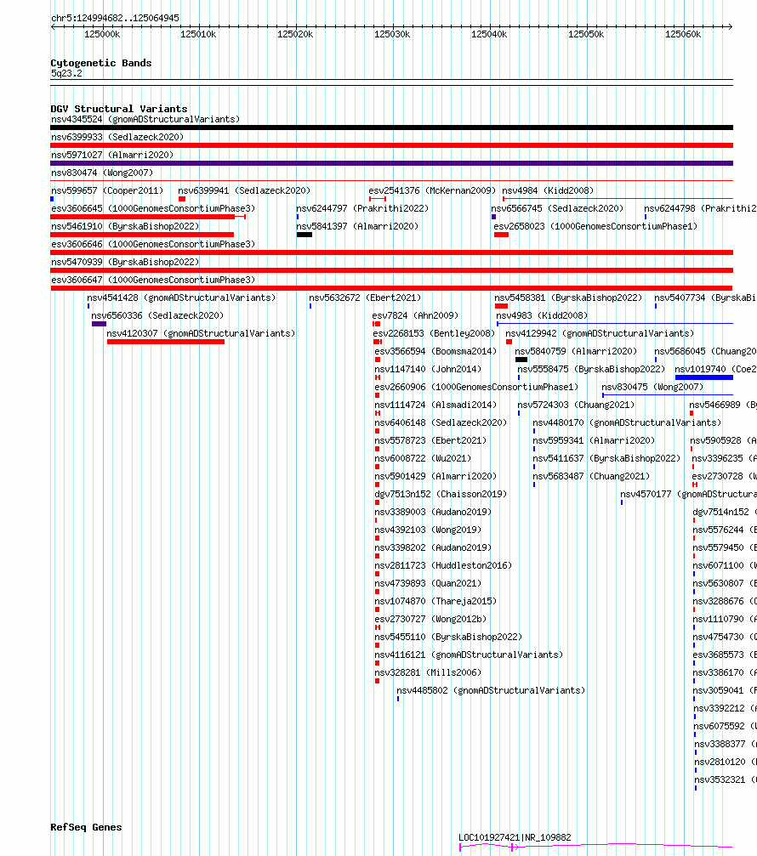
Task: Click the nsv4345524 gnomAD structural variant label
Action: coord(145,119)
